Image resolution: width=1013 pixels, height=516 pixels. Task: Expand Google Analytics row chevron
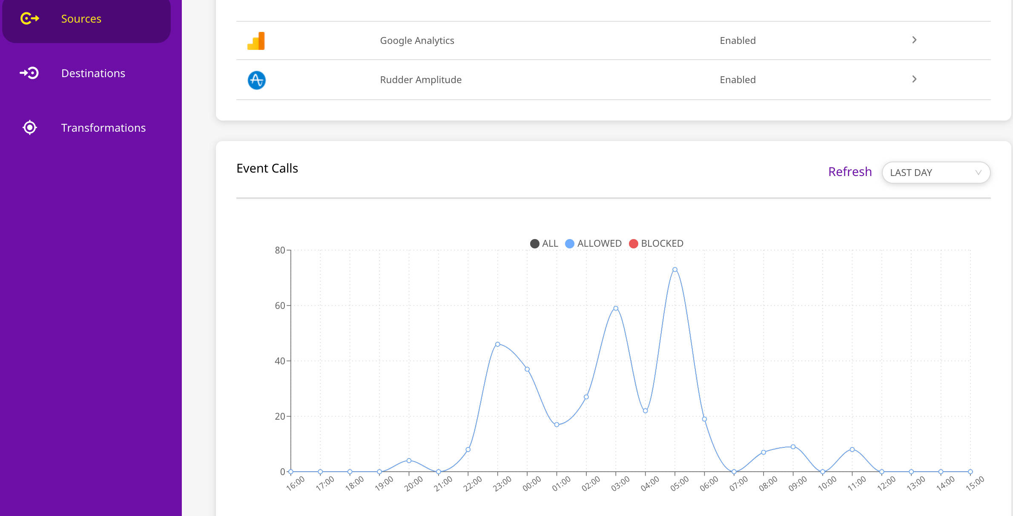[914, 40]
